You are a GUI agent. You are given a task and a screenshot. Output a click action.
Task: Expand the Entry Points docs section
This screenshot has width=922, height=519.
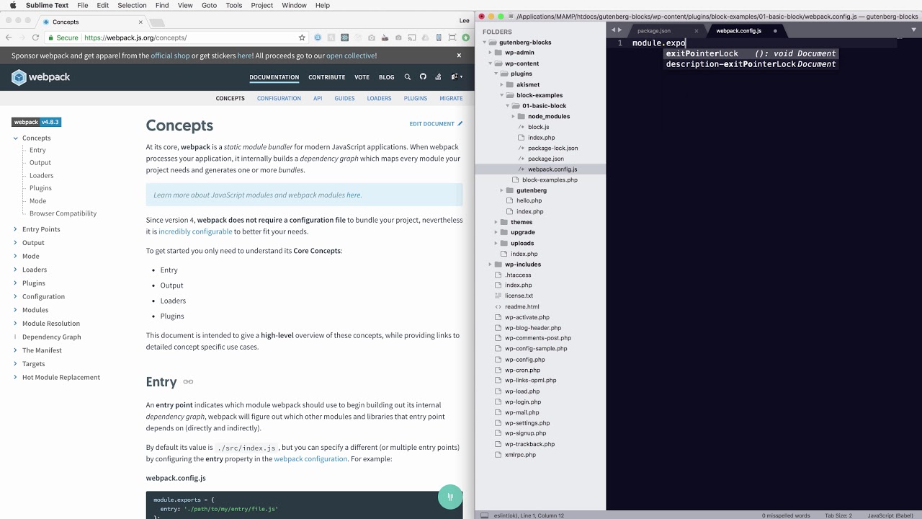point(15,229)
